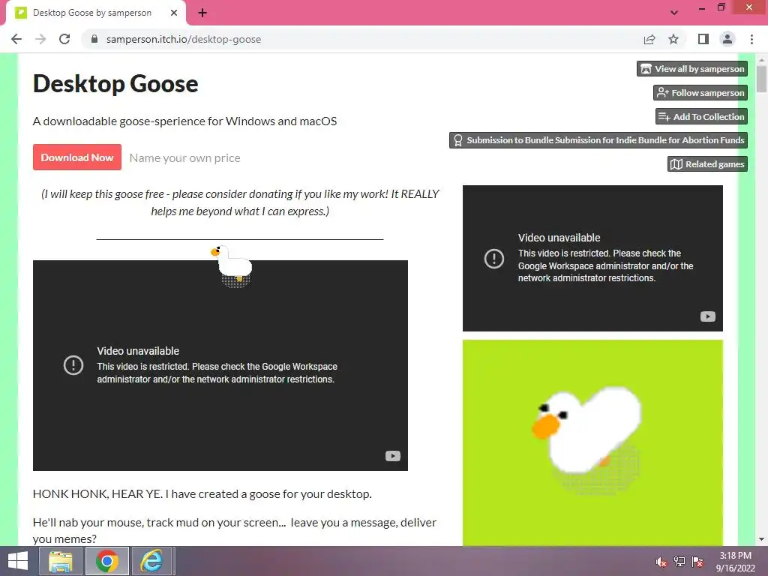Click the warning icon in large video
Viewport: 768px width, 576px height.
pos(73,365)
